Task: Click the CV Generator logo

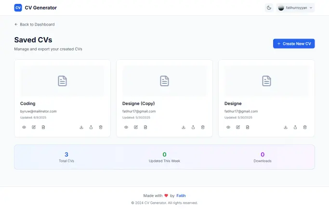Action: pos(18,8)
